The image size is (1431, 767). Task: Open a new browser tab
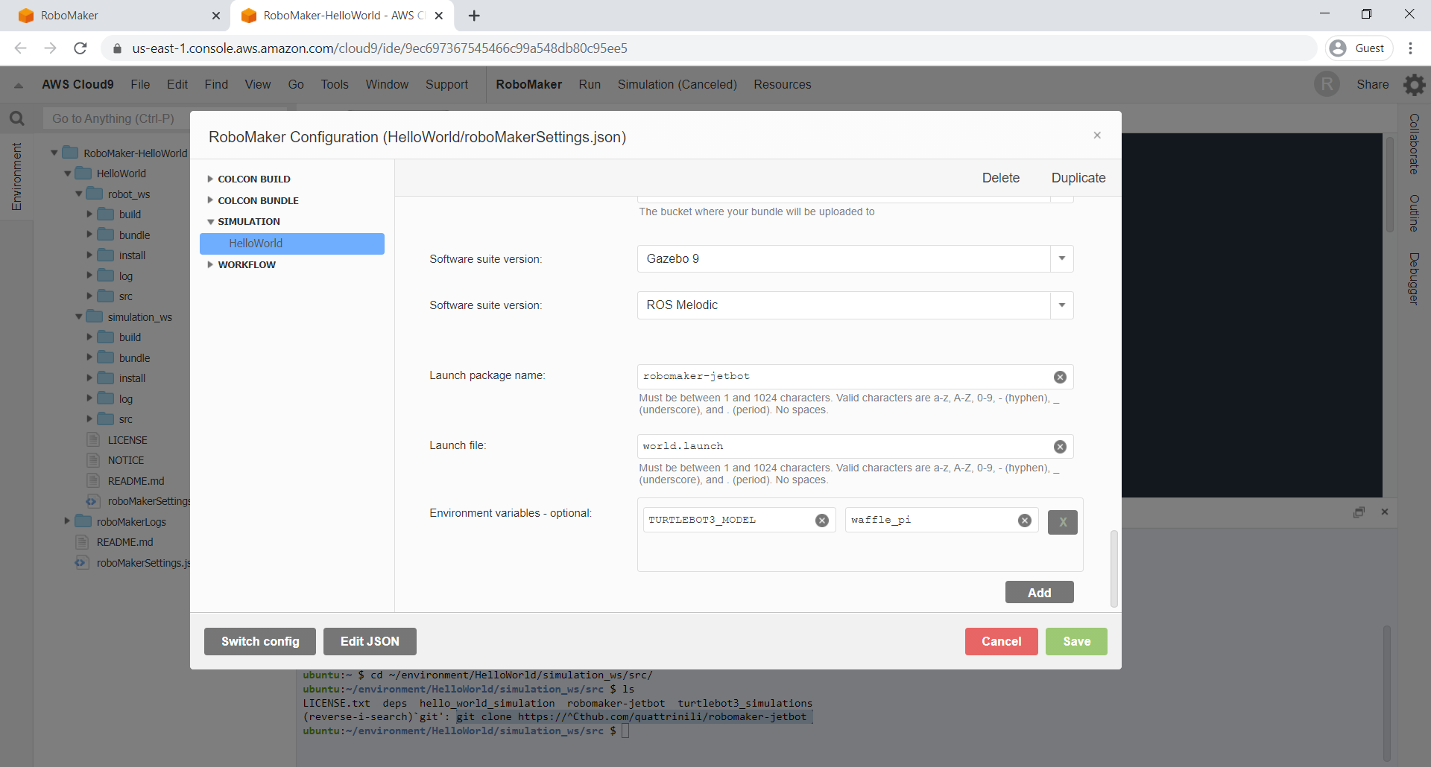click(474, 16)
